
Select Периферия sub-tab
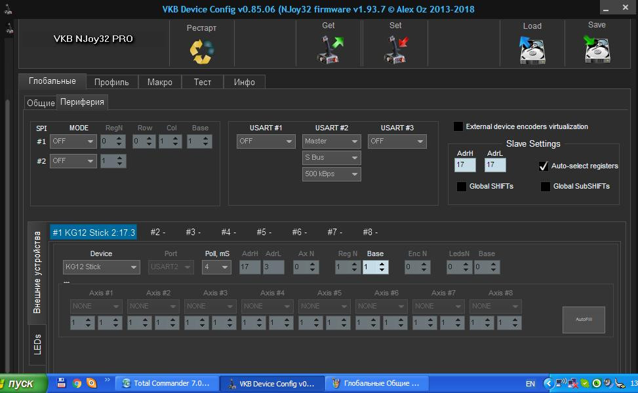coord(82,102)
